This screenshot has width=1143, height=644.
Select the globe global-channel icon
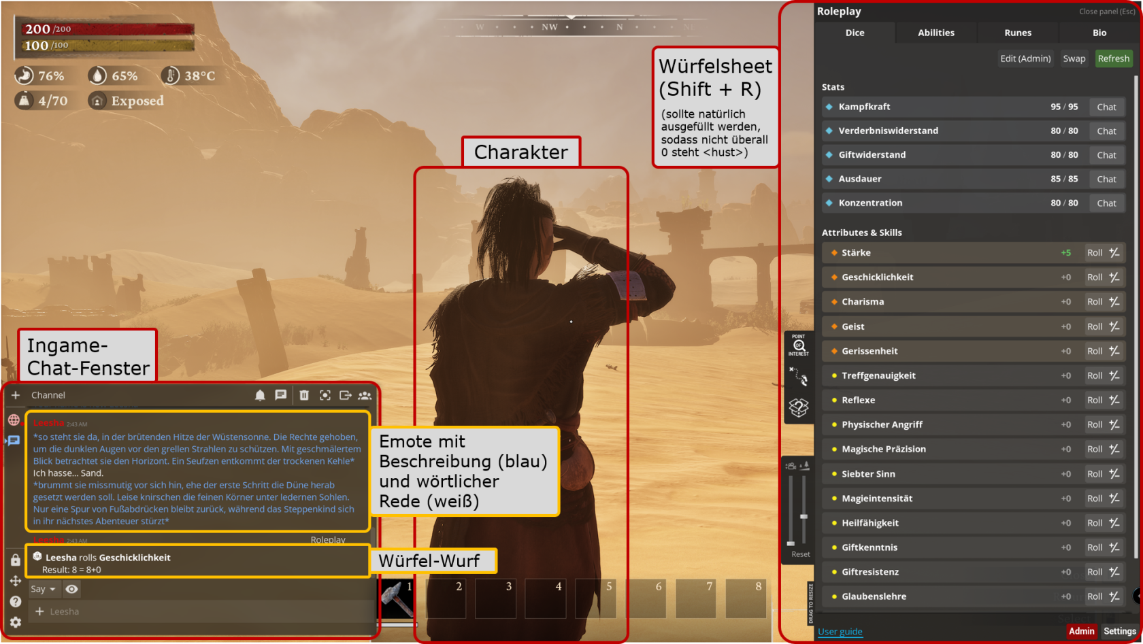tap(14, 420)
